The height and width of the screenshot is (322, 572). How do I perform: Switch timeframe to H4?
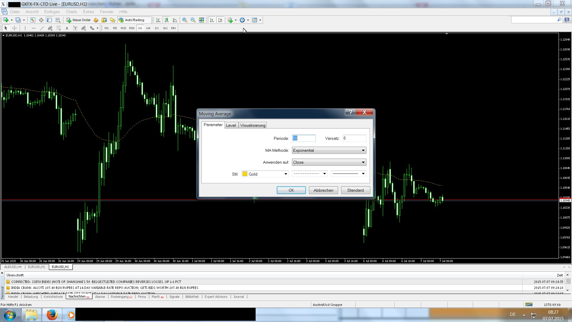pyautogui.click(x=148, y=28)
